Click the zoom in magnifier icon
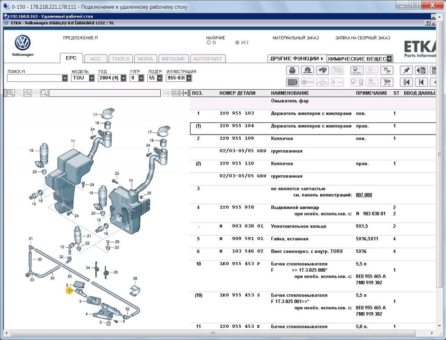This screenshot has height=340, width=446. (x=11, y=93)
